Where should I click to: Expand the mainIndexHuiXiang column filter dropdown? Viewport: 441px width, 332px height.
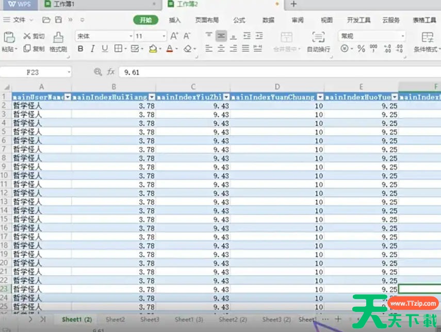tap(152, 97)
